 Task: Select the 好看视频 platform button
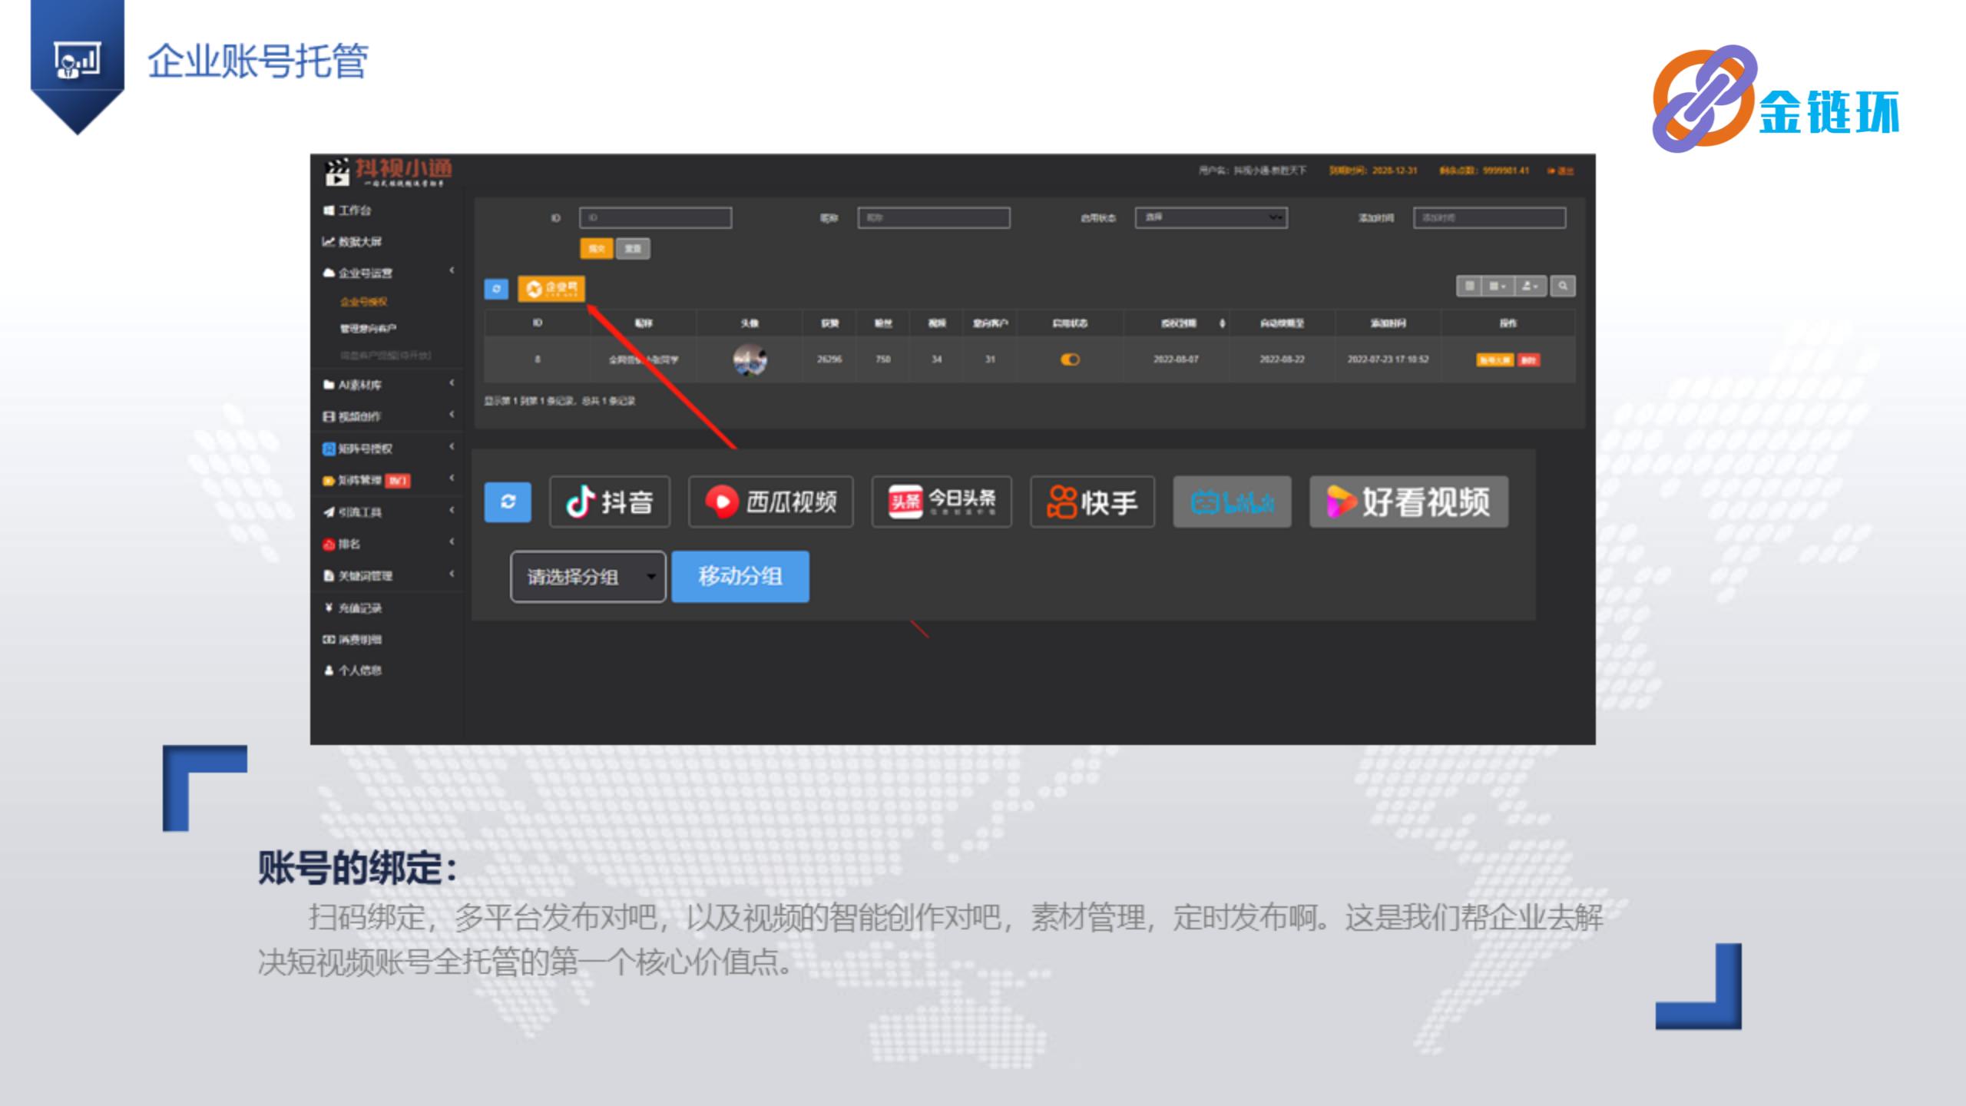pos(1408,502)
